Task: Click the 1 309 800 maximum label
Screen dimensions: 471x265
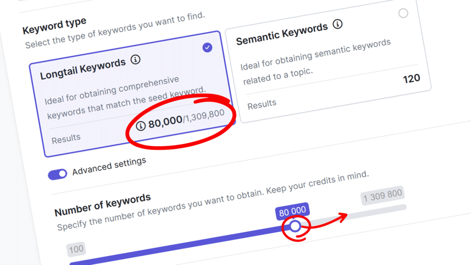Action: 383,196
